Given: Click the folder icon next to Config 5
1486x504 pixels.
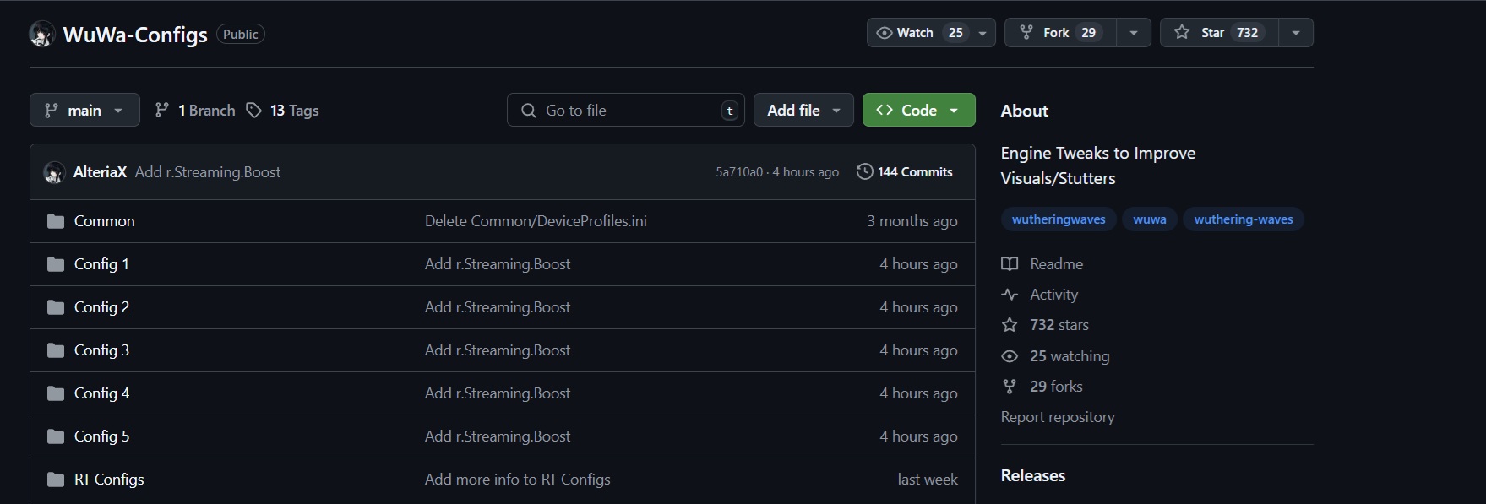Looking at the screenshot, I should point(56,436).
